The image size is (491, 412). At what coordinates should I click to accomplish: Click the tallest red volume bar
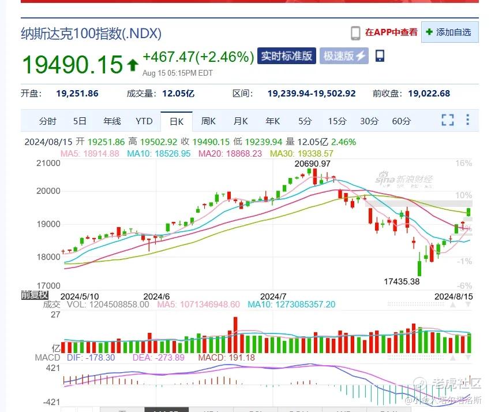[235, 335]
